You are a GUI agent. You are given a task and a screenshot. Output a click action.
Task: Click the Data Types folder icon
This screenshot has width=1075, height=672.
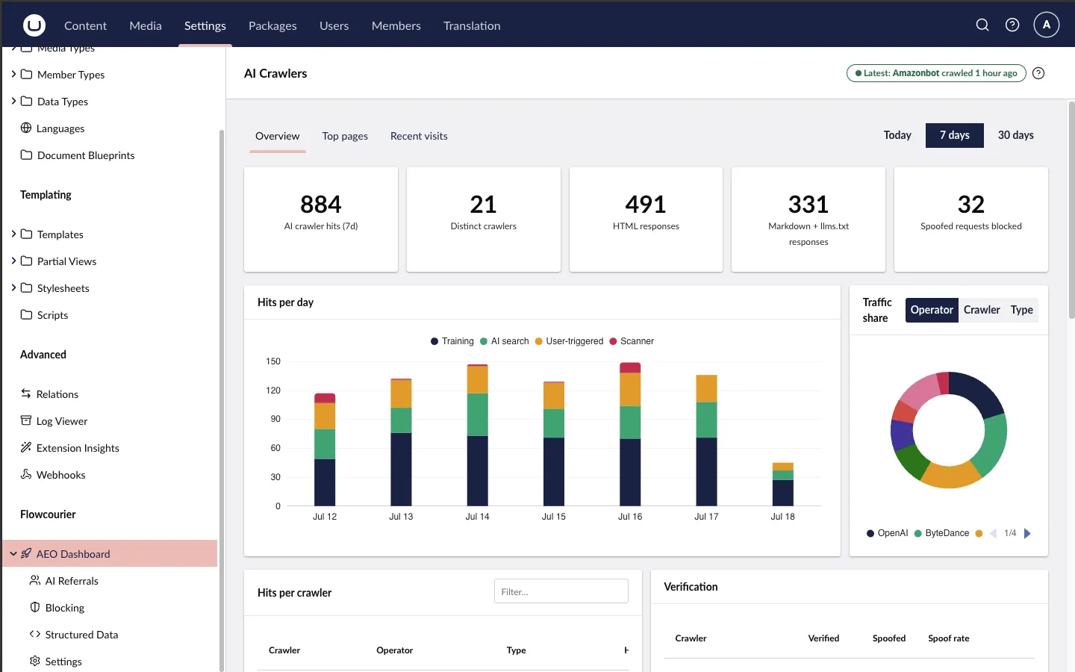[x=26, y=101]
